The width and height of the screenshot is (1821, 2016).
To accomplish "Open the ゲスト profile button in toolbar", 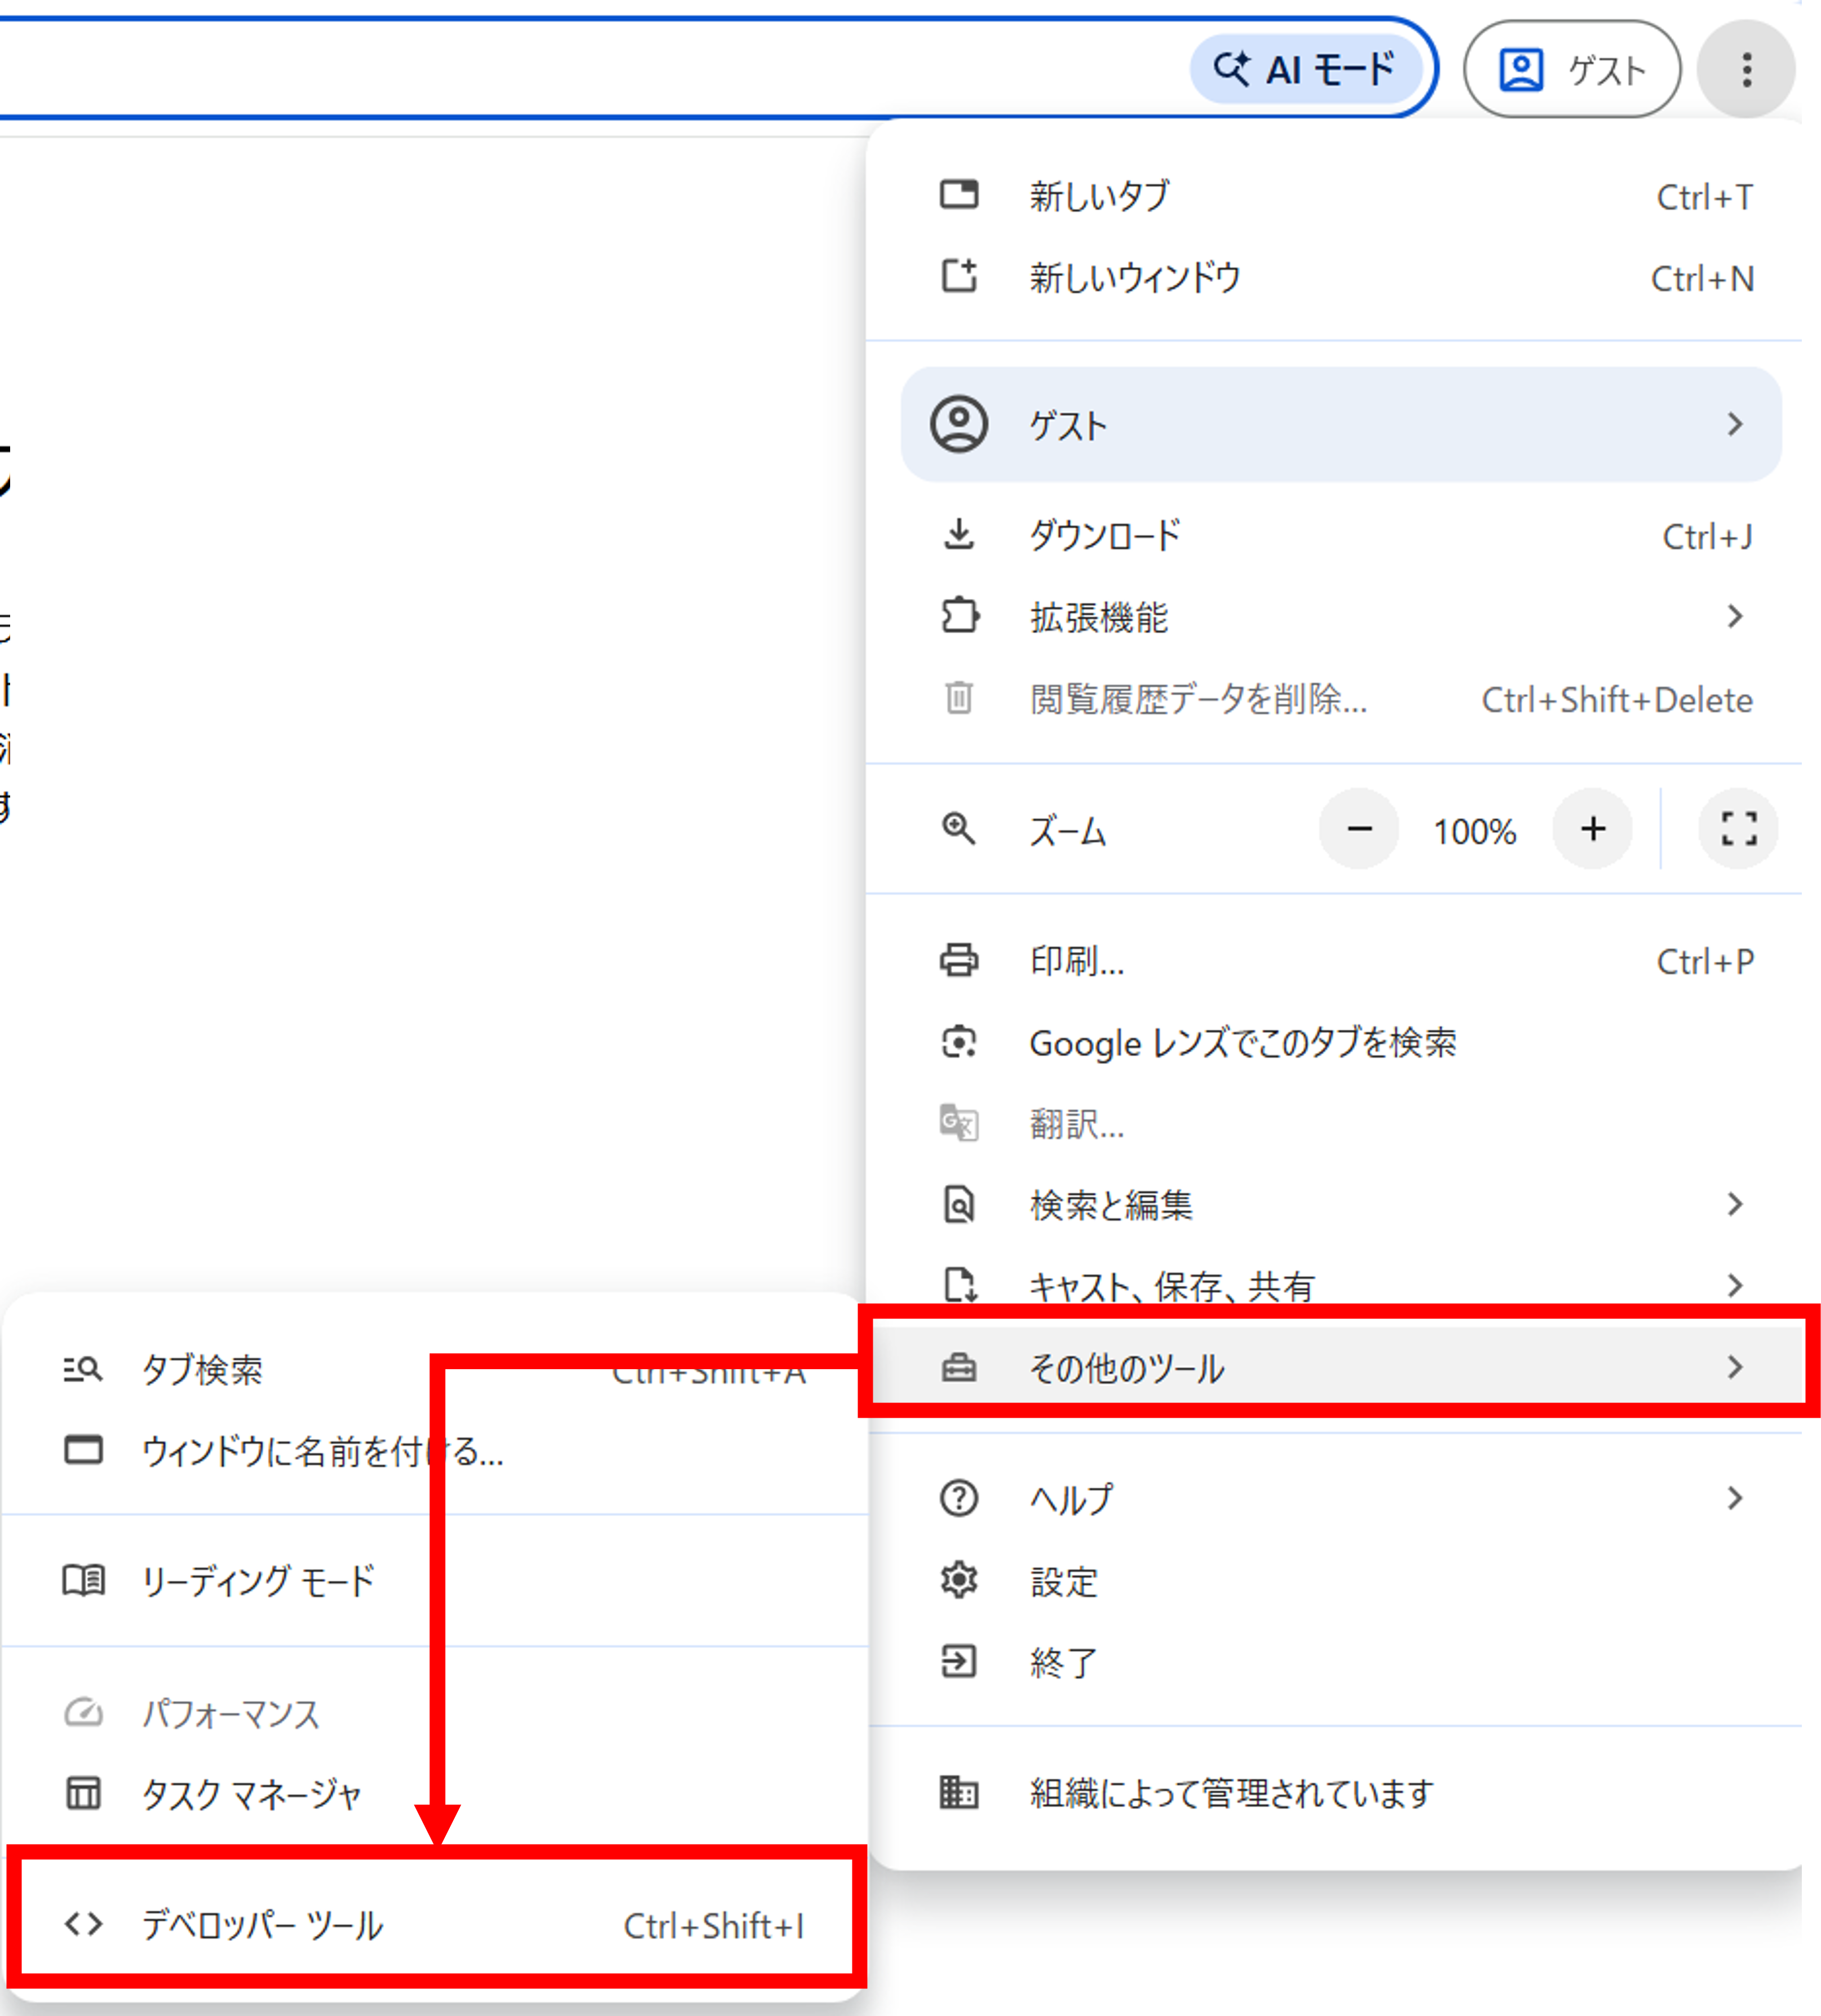I will (1572, 70).
